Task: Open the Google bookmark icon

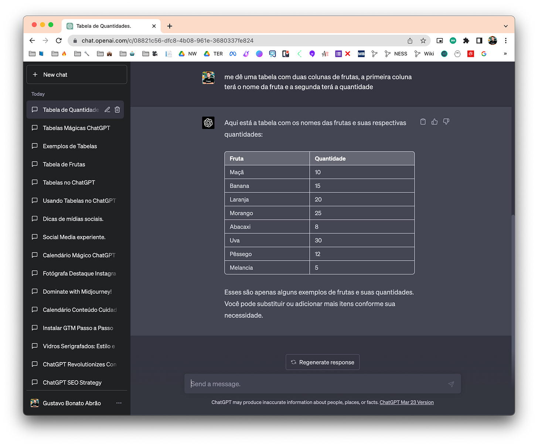Action: pyautogui.click(x=484, y=54)
